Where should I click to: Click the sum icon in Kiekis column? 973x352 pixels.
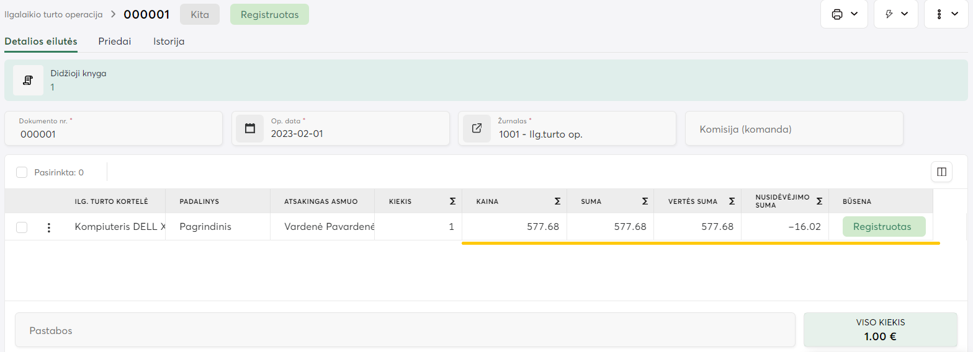452,201
